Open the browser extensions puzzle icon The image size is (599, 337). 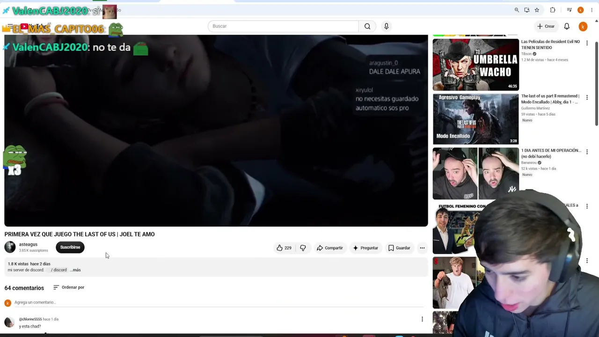[x=553, y=10]
